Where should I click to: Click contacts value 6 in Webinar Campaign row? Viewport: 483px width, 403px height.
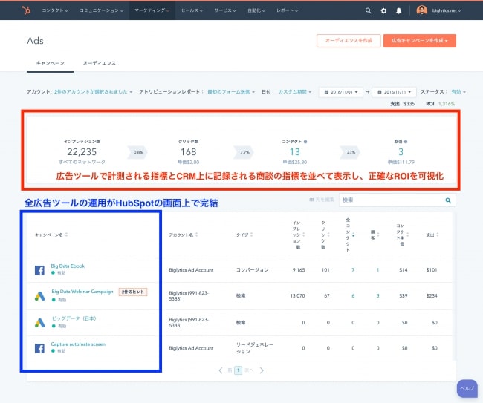[x=353, y=296]
